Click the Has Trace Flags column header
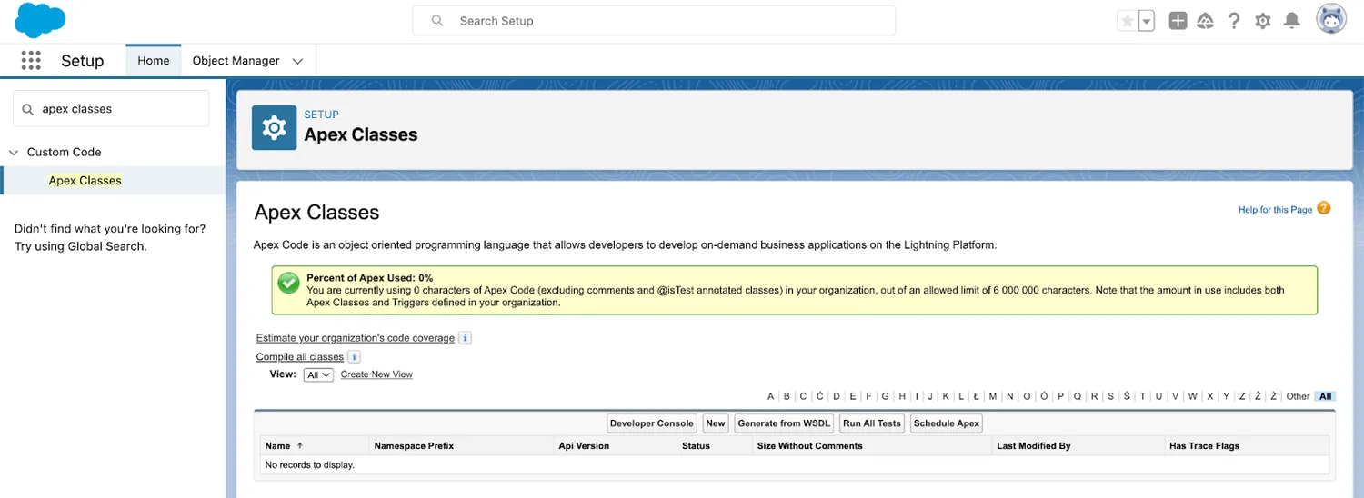1364x498 pixels. click(1204, 446)
